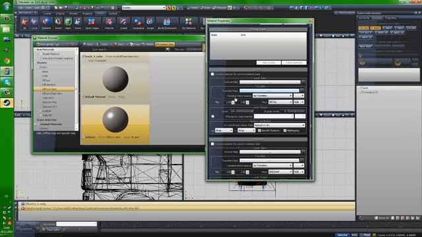This screenshot has width=422, height=237.
Task: Toggle Affected by maps channels checkbox
Action: click(213, 117)
